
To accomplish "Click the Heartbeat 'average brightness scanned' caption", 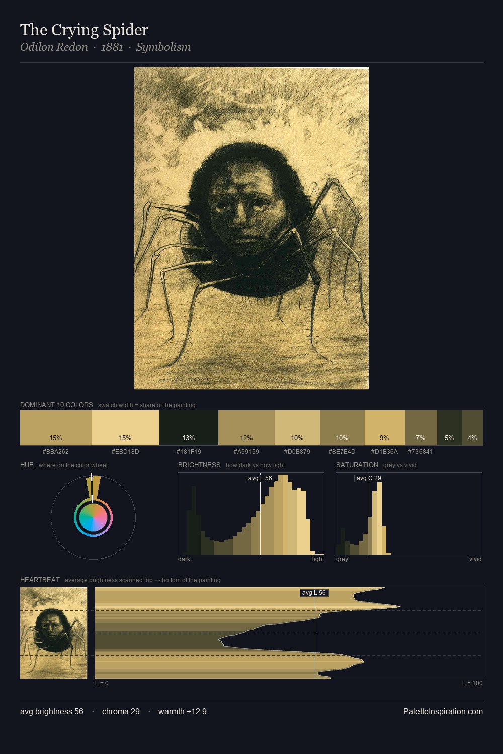I will (x=143, y=580).
